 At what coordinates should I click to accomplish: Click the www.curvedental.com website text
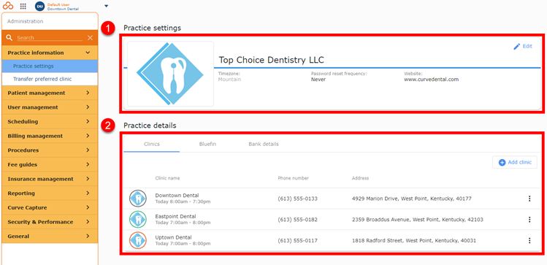(431, 80)
